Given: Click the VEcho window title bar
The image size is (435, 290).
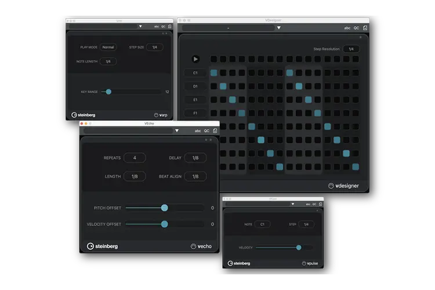Looking at the screenshot, I should 149,123.
